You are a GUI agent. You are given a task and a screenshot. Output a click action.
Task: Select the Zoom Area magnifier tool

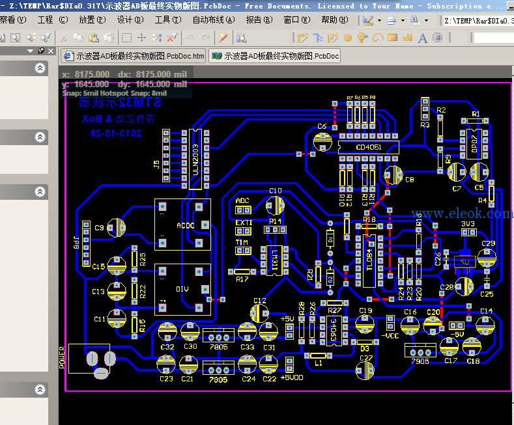pyautogui.click(x=15, y=38)
